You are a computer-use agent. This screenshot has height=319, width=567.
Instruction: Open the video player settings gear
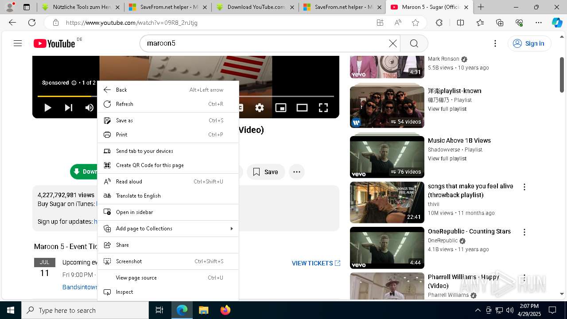(x=260, y=108)
